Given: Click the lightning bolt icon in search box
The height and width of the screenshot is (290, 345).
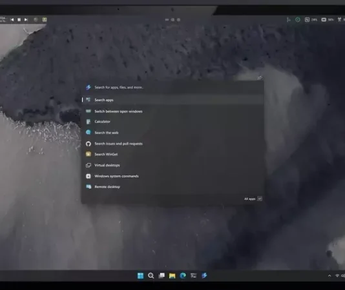Looking at the screenshot, I should coord(89,88).
